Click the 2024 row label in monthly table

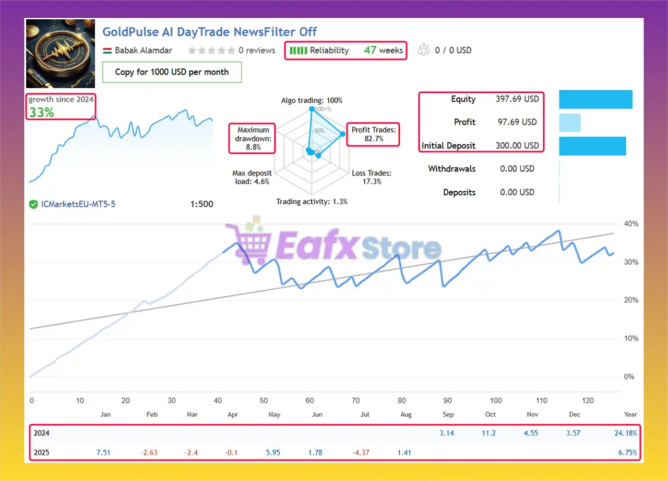click(41, 433)
